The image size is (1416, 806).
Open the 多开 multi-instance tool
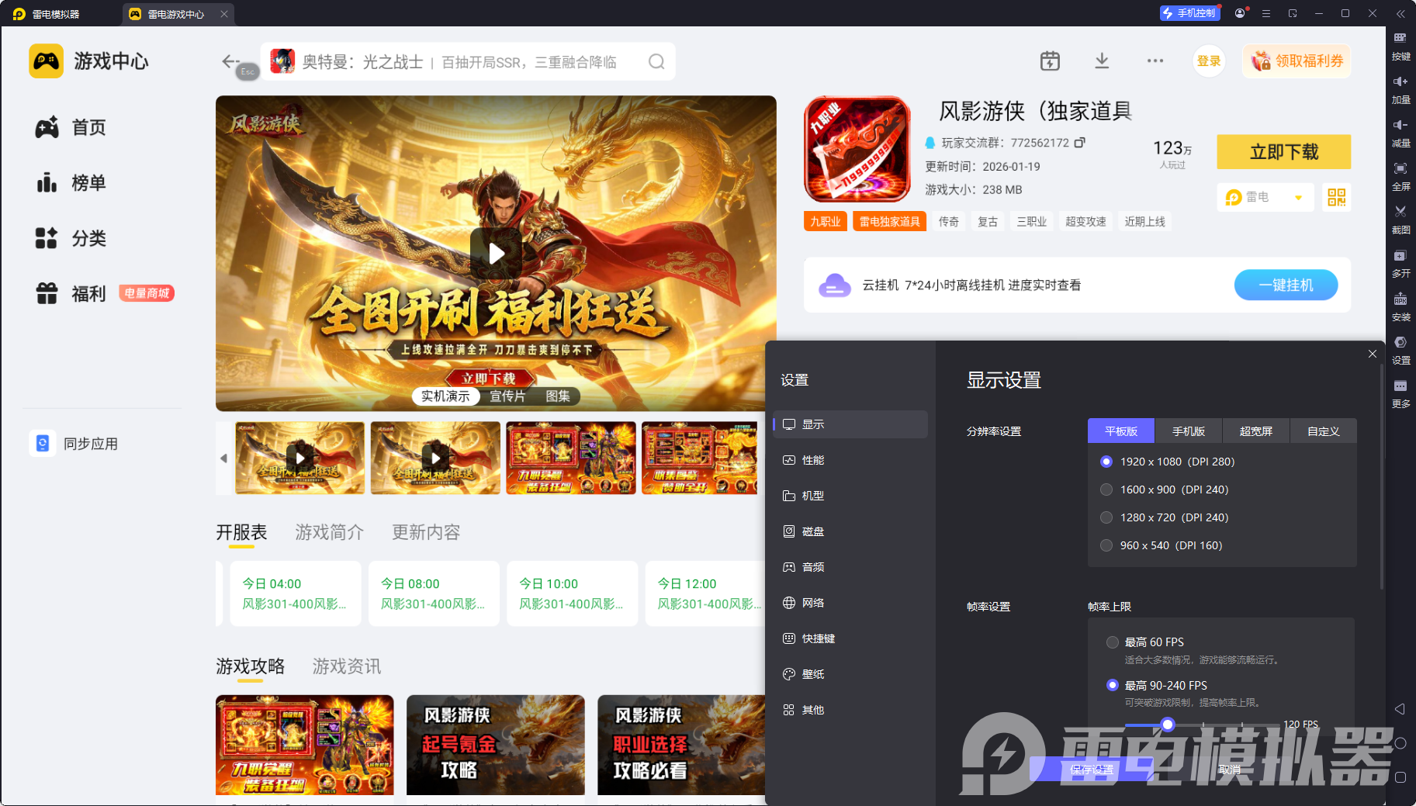[1400, 263]
